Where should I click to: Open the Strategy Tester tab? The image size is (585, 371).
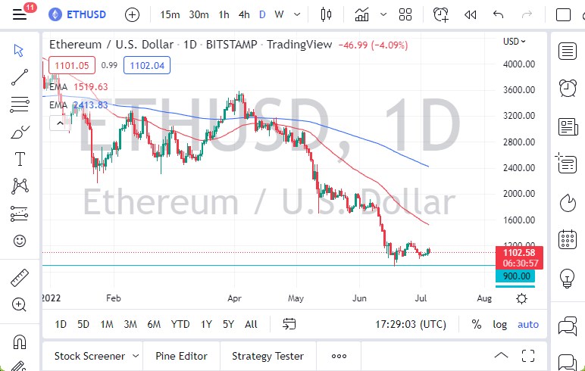coord(267,356)
